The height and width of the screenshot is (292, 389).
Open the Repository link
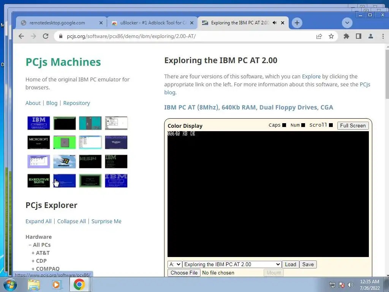pyautogui.click(x=77, y=103)
